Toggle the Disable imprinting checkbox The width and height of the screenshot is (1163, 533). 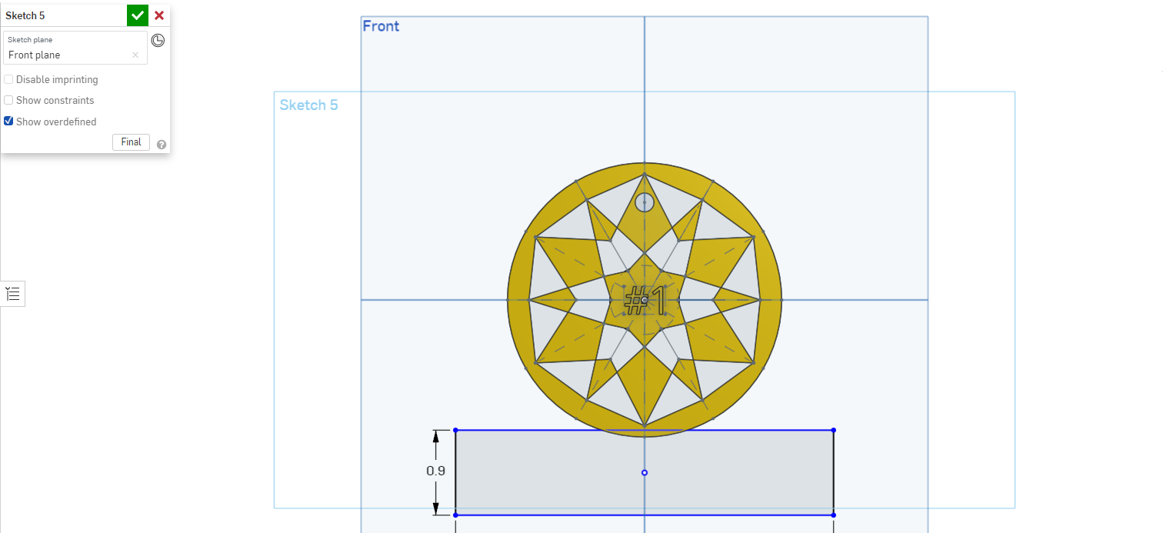click(8, 79)
